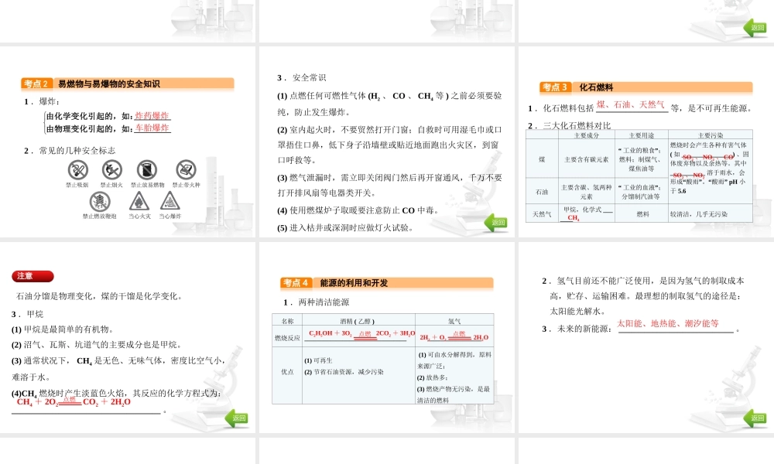
Task: Click the red answer 太阳能、地热能、潮汐能等
Action: [667, 323]
